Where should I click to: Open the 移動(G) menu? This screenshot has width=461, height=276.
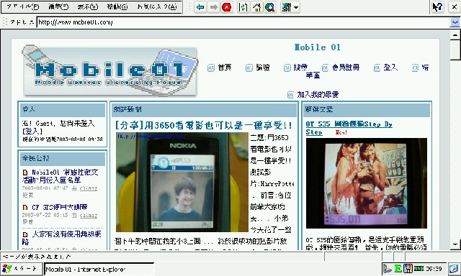click(117, 6)
